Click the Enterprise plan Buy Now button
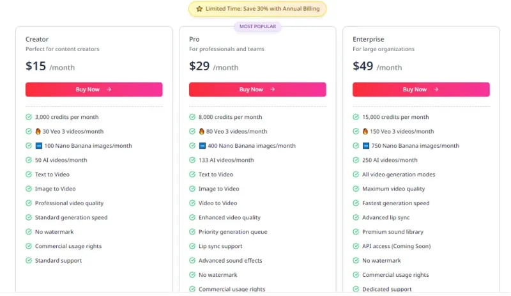511x296 pixels. coord(421,90)
